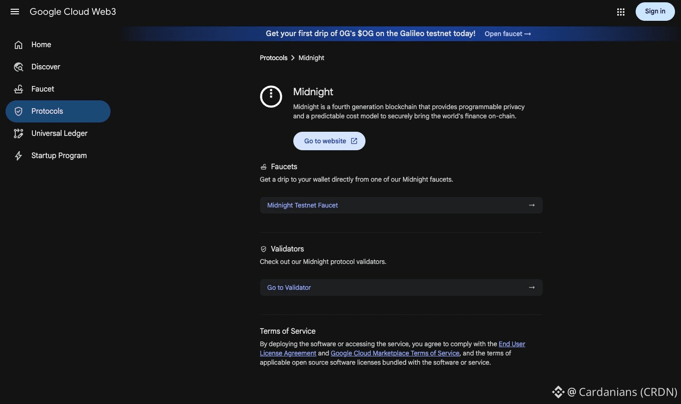Open the Discover menu item
The image size is (681, 404).
pyautogui.click(x=58, y=67)
